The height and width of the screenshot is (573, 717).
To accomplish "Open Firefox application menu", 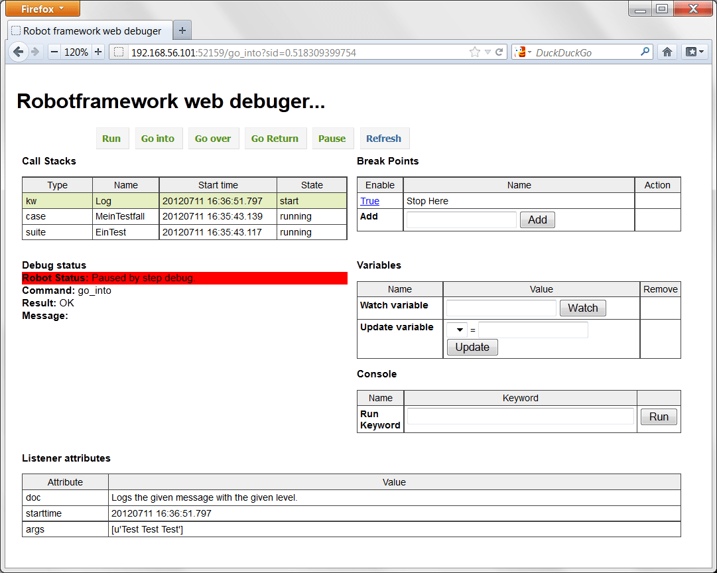I will coord(43,9).
